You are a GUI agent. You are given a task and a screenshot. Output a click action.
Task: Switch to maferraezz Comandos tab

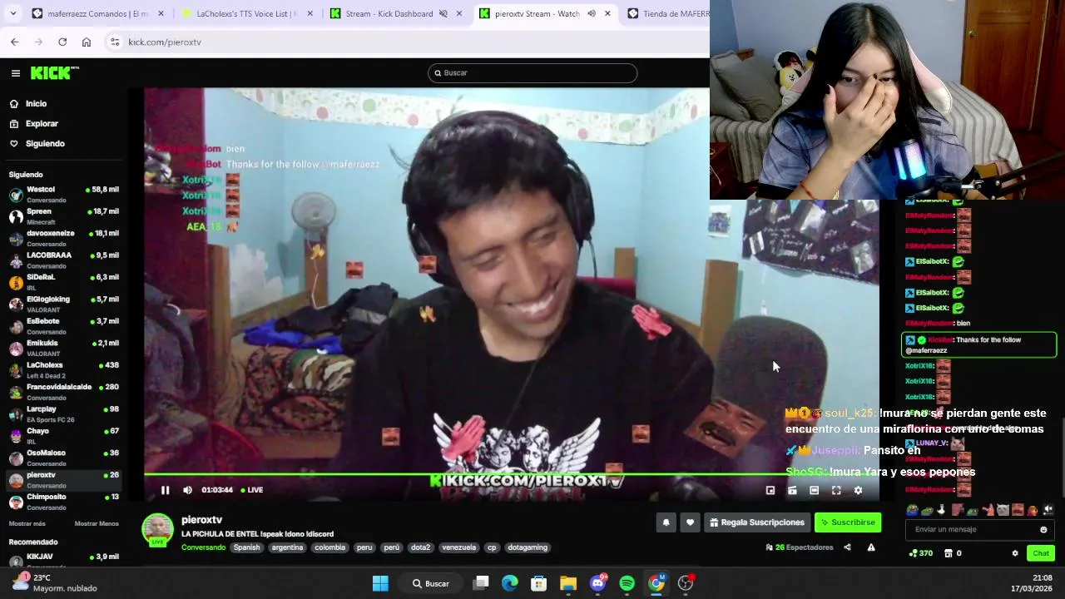point(98,13)
